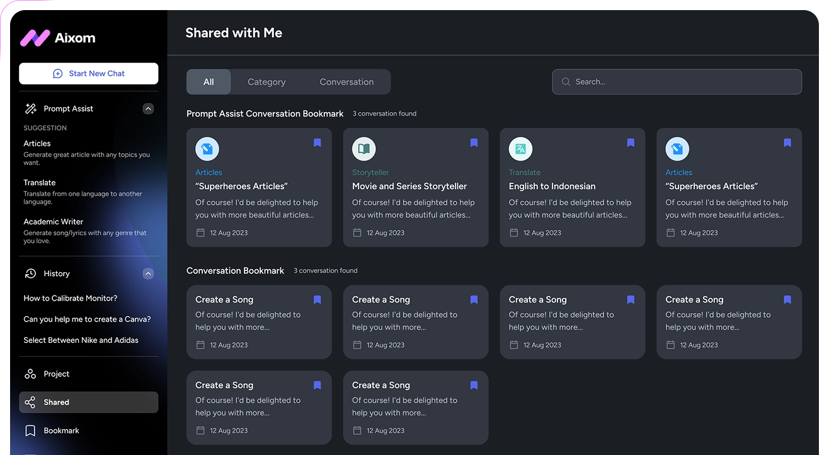Open 'How to Calibrate Monitor?' history chat
This screenshot has height=455, width=829.
[71, 299]
